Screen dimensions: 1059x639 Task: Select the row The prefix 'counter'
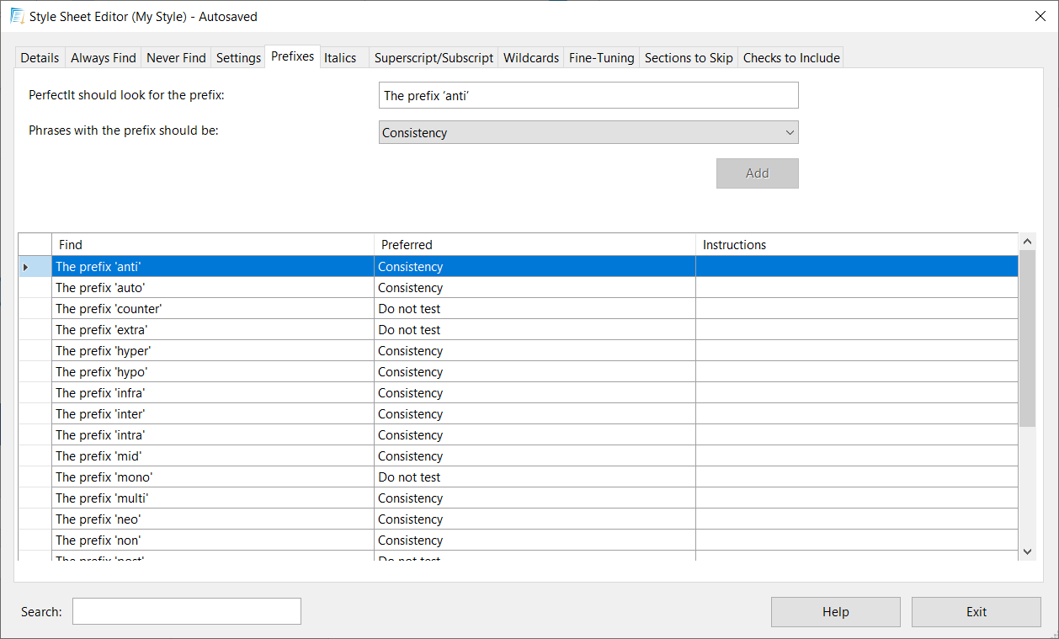519,309
